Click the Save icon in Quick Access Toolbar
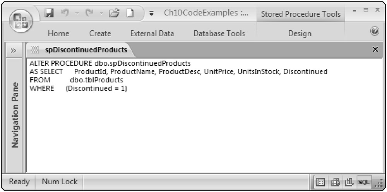The image size is (387, 192). coord(49,14)
